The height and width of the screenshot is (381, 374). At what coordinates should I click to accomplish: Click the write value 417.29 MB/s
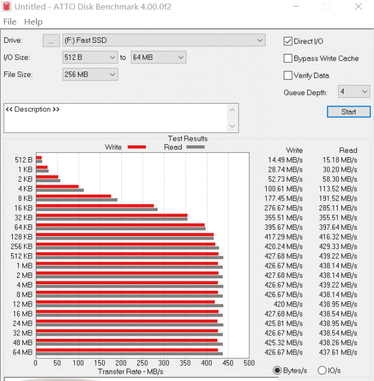284,237
